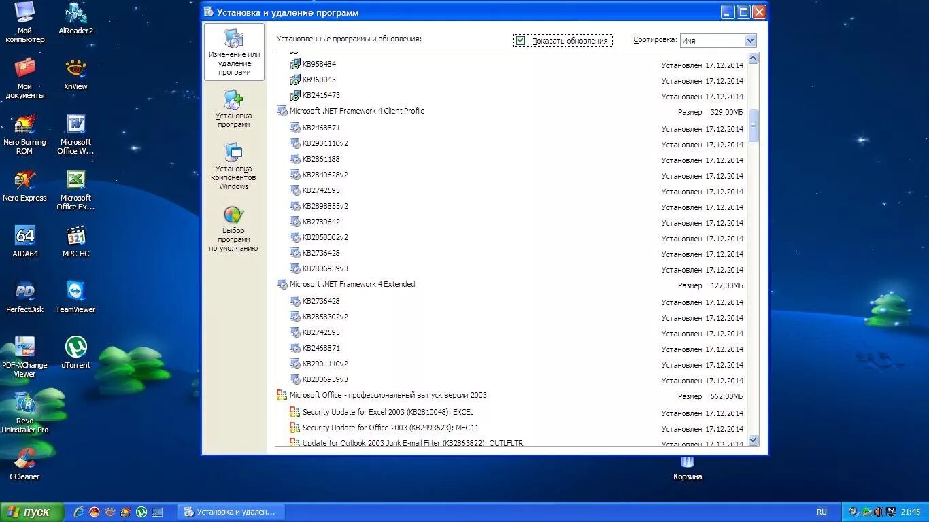
Task: Click the program list scrollbar thumb
Action: 753,126
